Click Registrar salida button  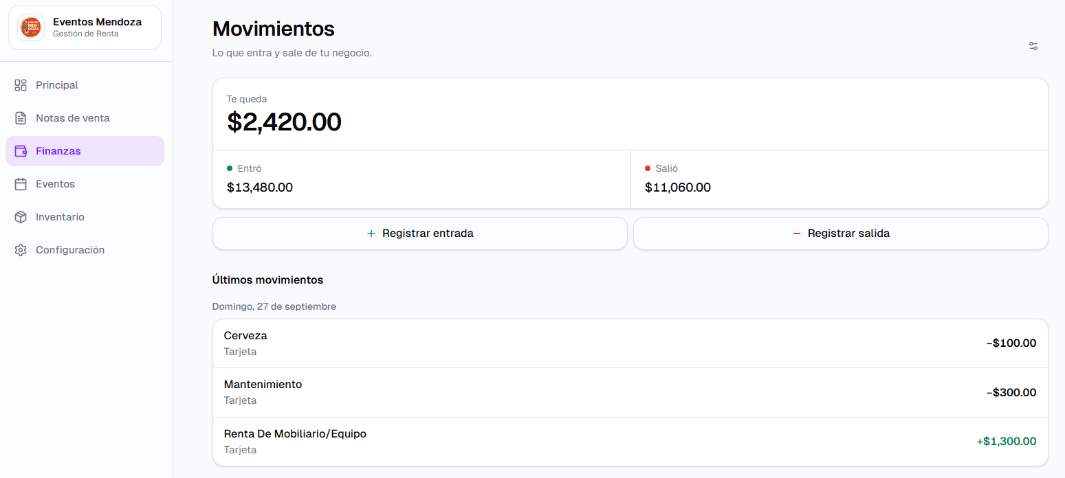tap(840, 234)
